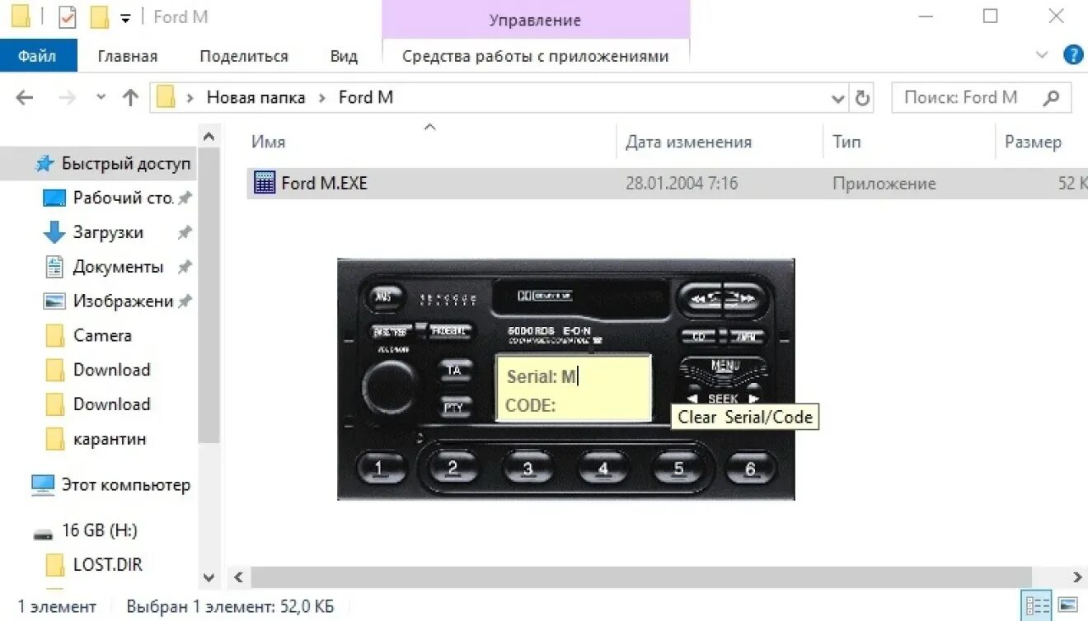Viewport: 1088px width, 621px height.
Task: Click the Serial input on the radio display
Action: click(x=574, y=377)
